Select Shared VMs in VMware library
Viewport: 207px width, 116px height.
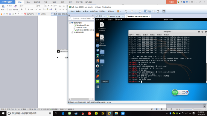(79, 32)
